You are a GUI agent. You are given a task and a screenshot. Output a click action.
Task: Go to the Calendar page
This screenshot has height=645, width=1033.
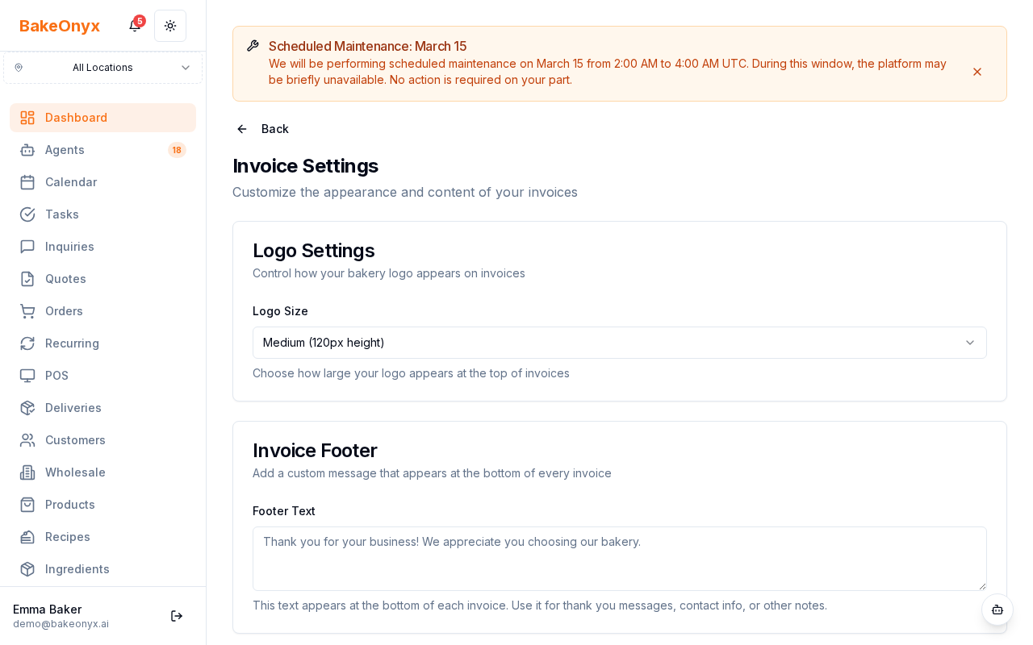(102, 182)
